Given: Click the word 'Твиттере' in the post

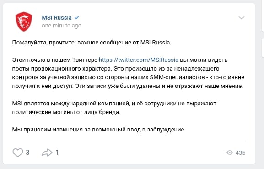Looking at the screenshot, I should [x=85, y=60].
